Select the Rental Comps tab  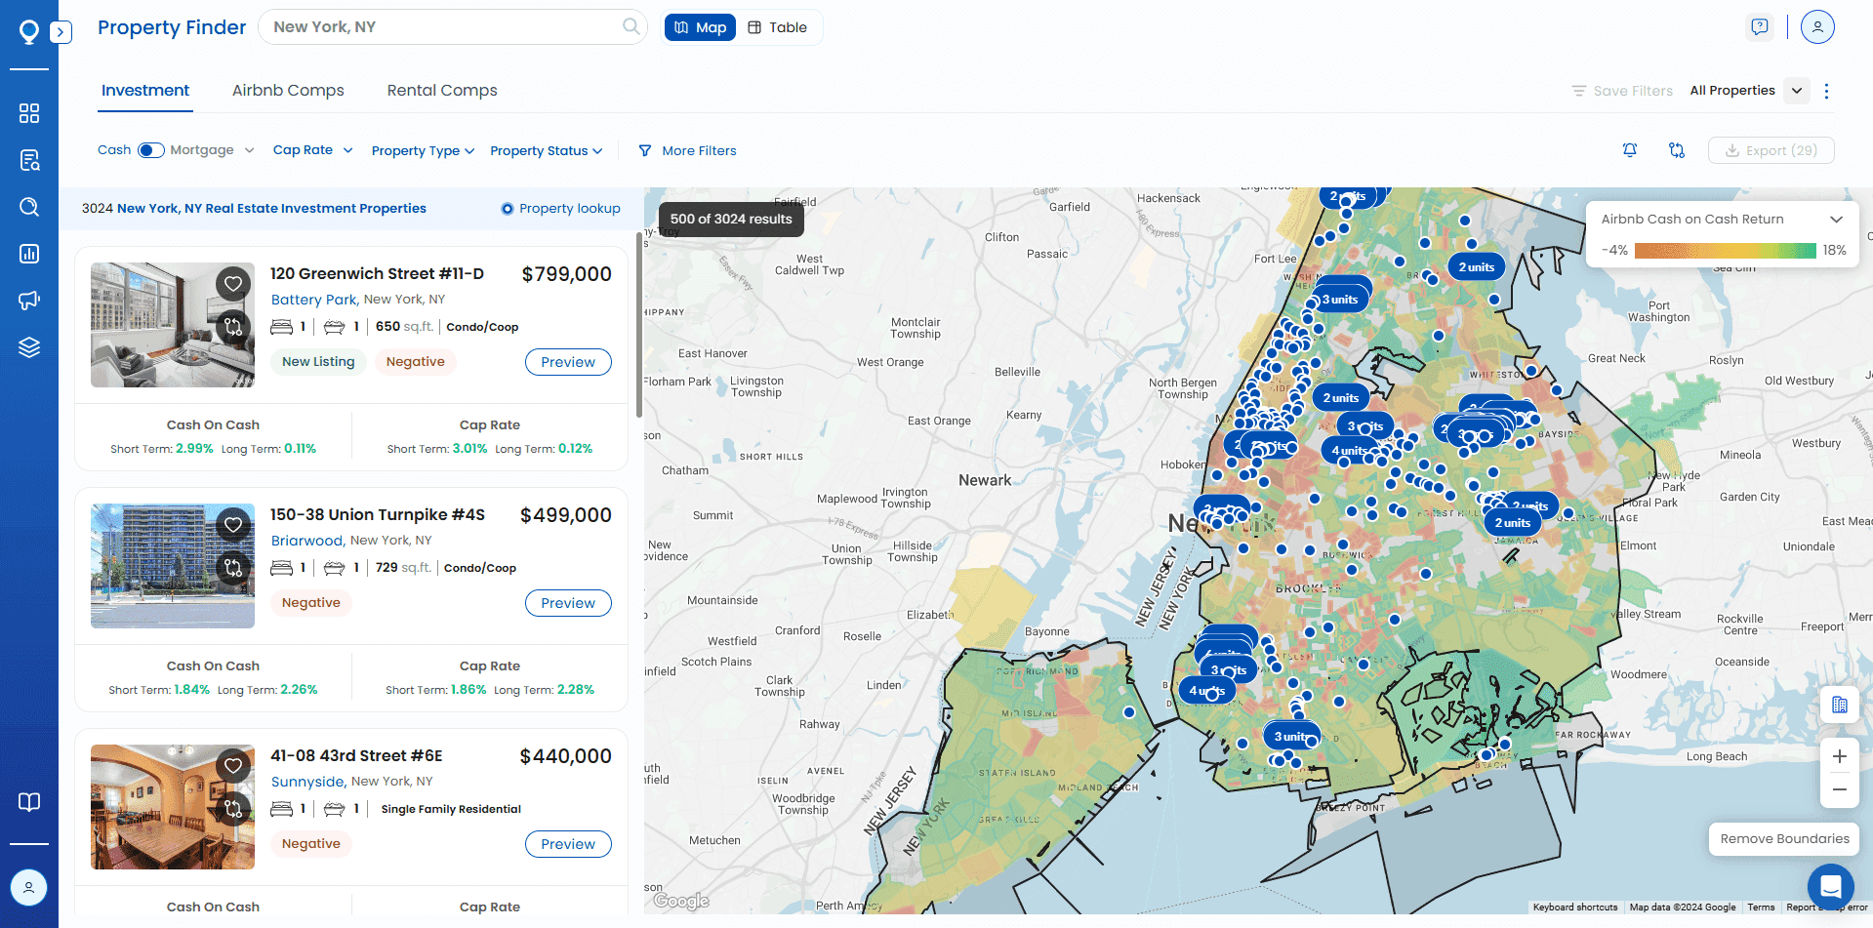tap(442, 91)
